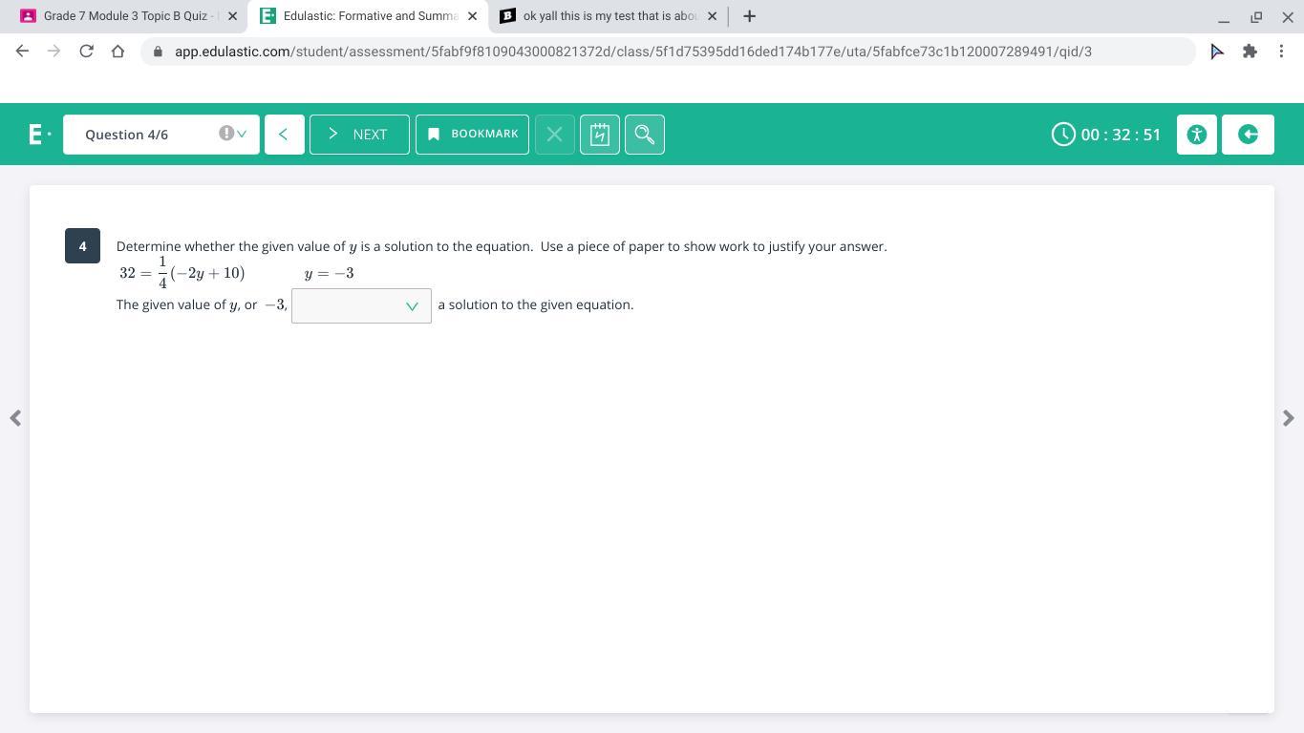Go to previous question with left chevron button

(x=284, y=135)
